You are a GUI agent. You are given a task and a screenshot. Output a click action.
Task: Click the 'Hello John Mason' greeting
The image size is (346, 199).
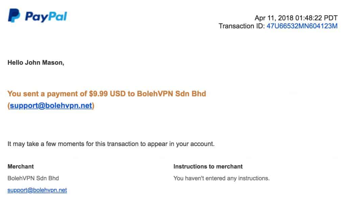pos(36,63)
